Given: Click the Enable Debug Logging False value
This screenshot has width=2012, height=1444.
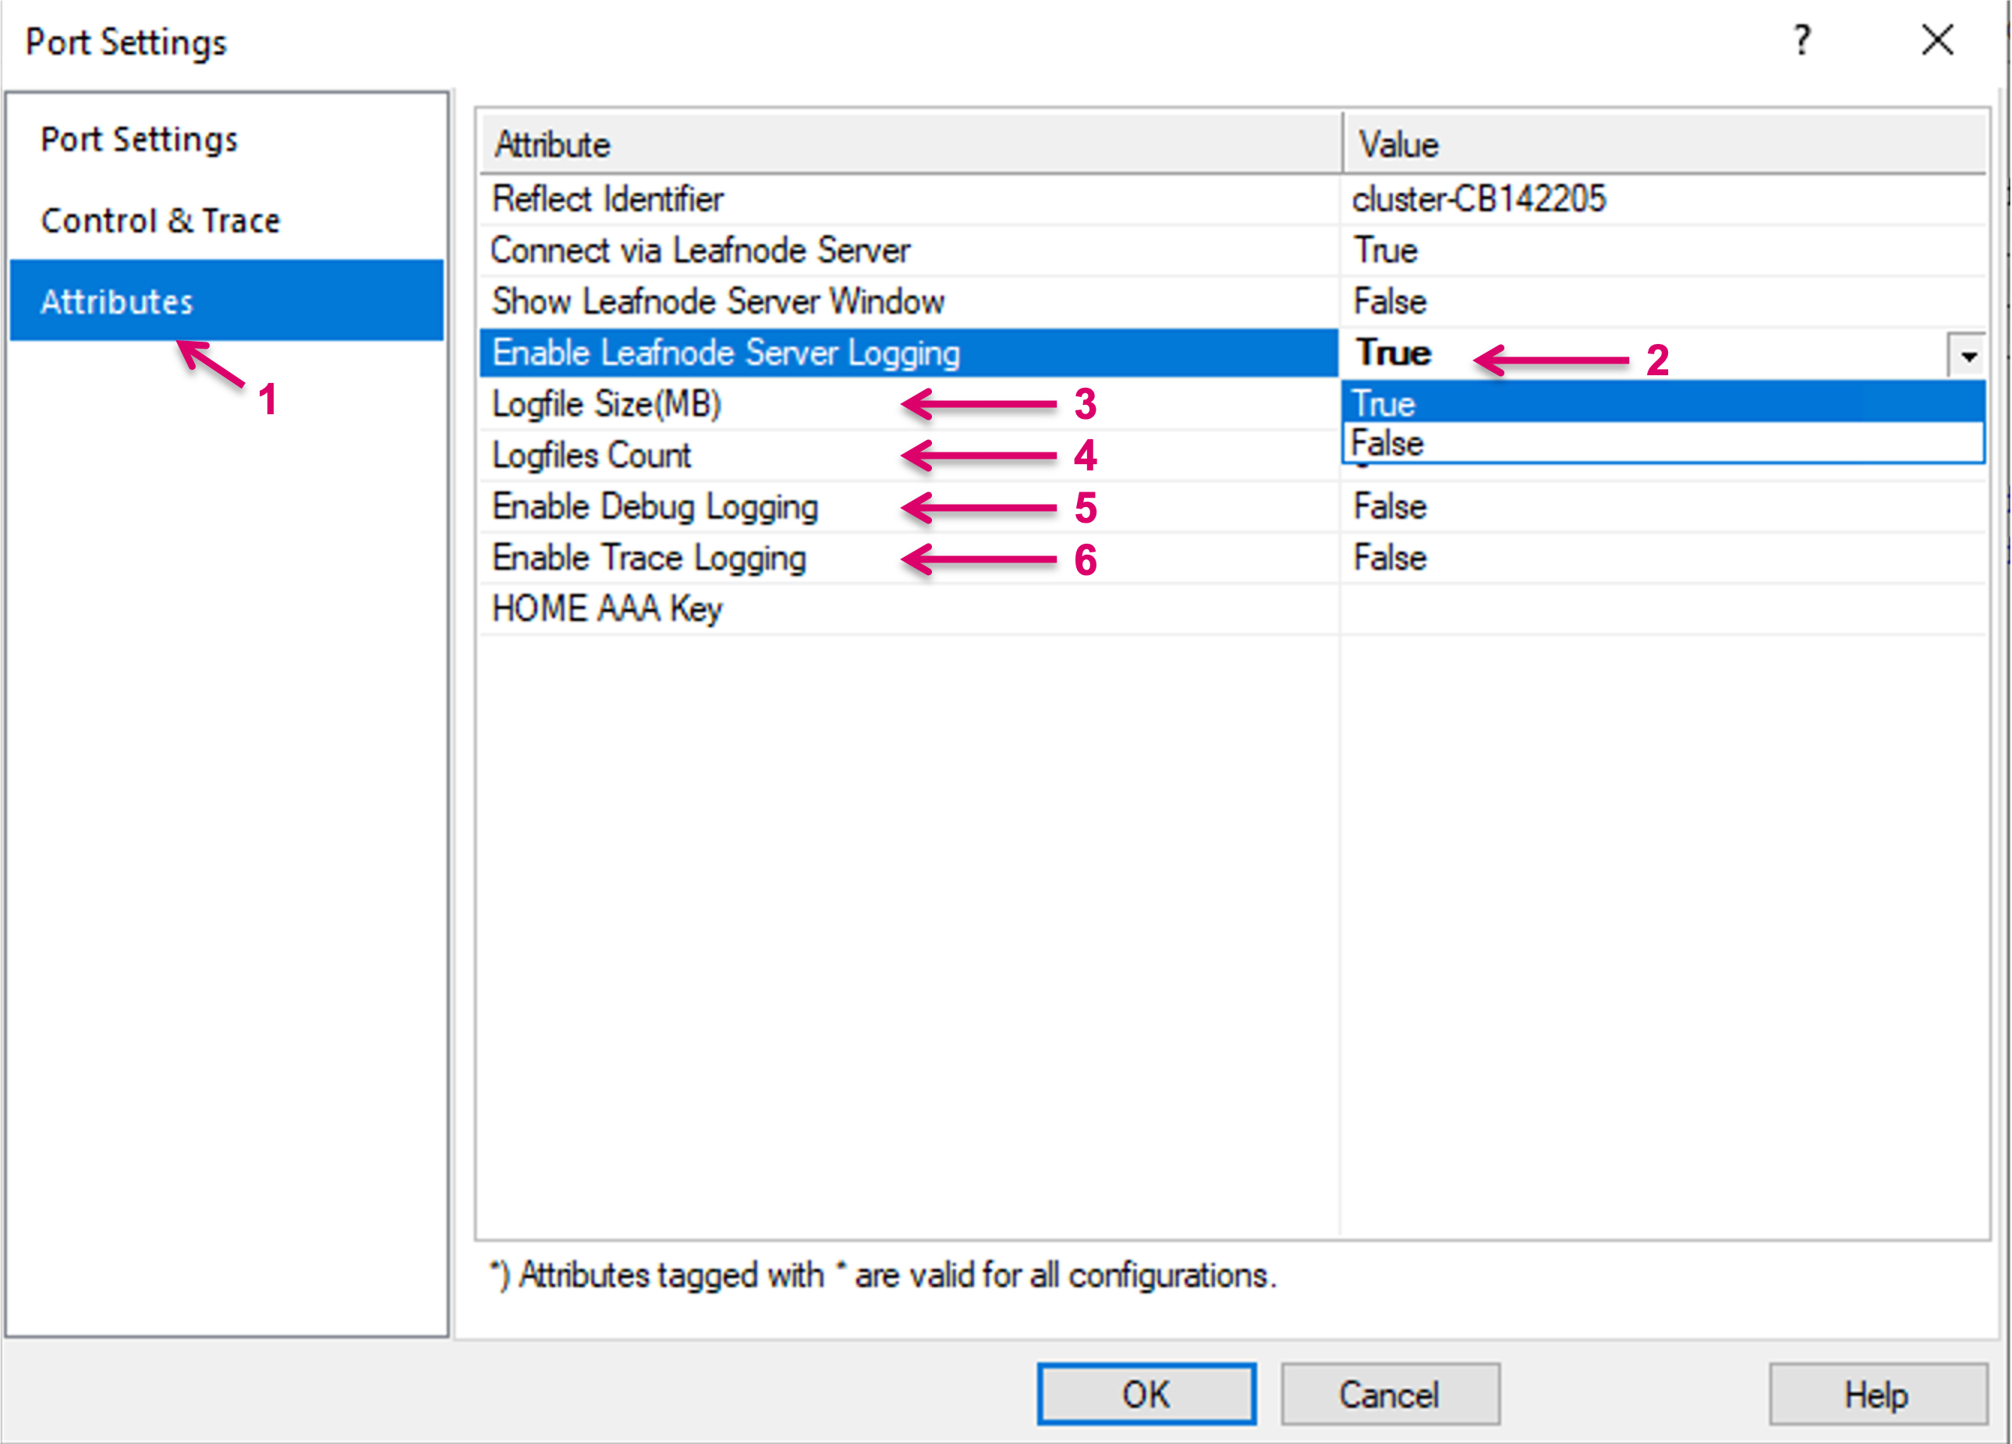Looking at the screenshot, I should (1389, 507).
